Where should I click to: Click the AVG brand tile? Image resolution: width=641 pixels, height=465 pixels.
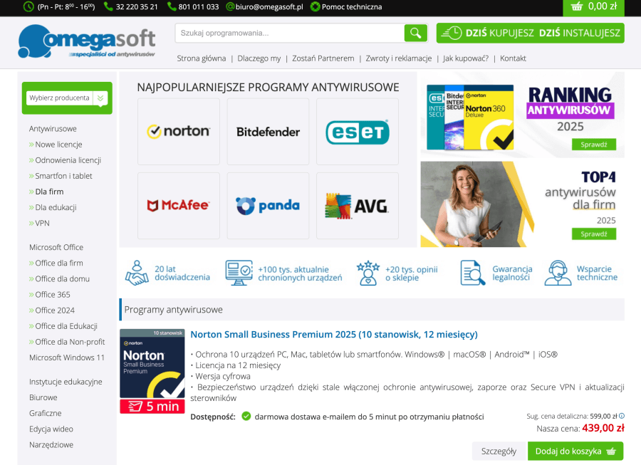pos(357,205)
